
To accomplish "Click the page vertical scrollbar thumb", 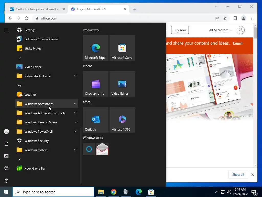I will tap(255, 33).
